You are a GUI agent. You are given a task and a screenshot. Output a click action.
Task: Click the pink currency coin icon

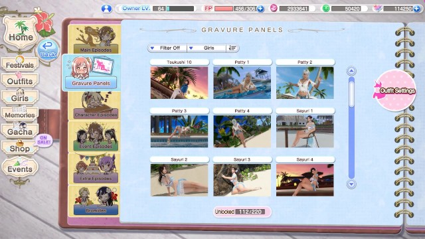pyautogui.click(x=274, y=9)
